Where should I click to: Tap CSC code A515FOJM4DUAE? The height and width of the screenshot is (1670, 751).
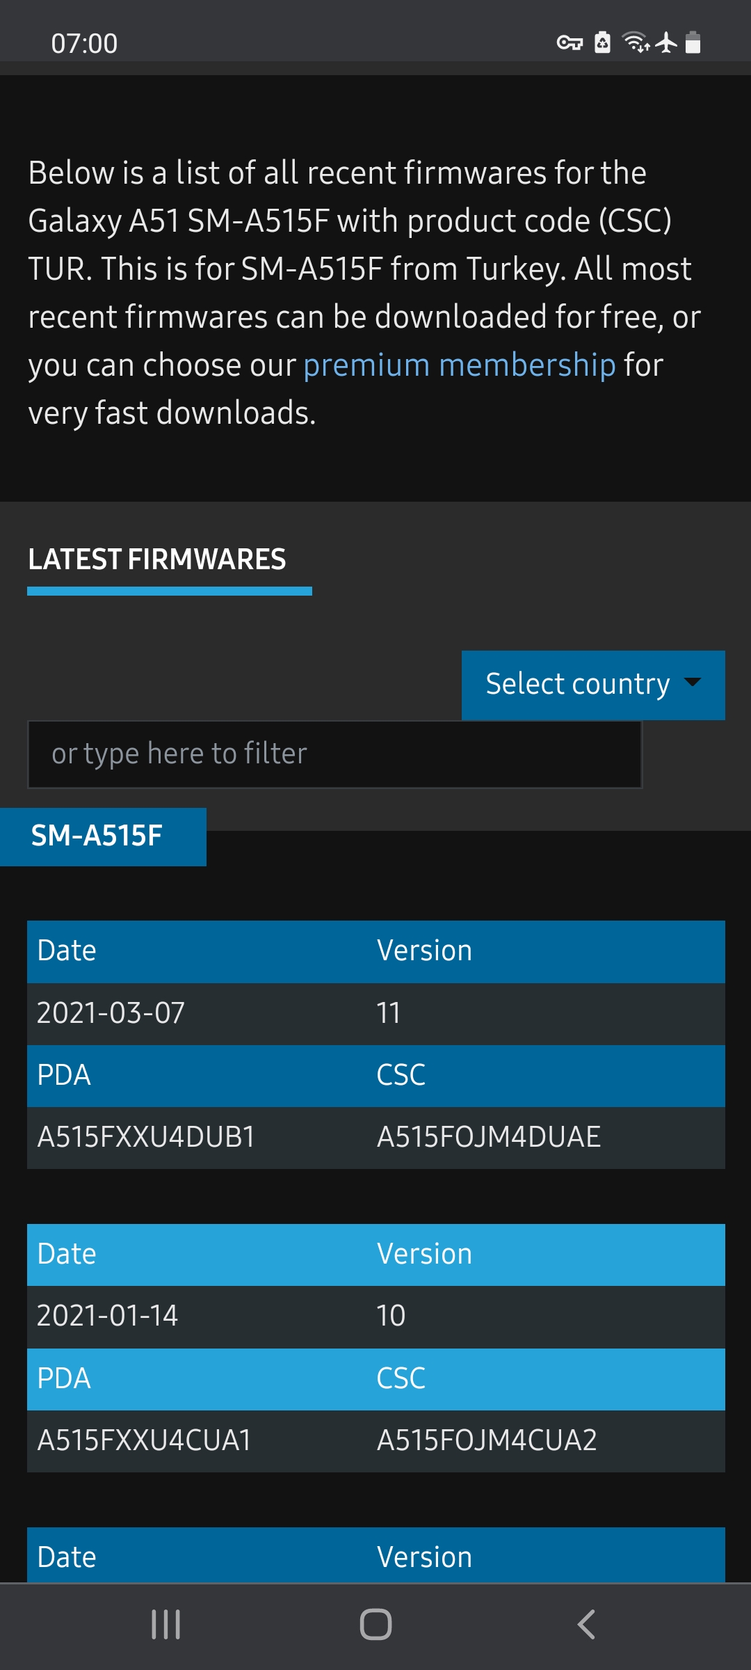click(x=488, y=1137)
